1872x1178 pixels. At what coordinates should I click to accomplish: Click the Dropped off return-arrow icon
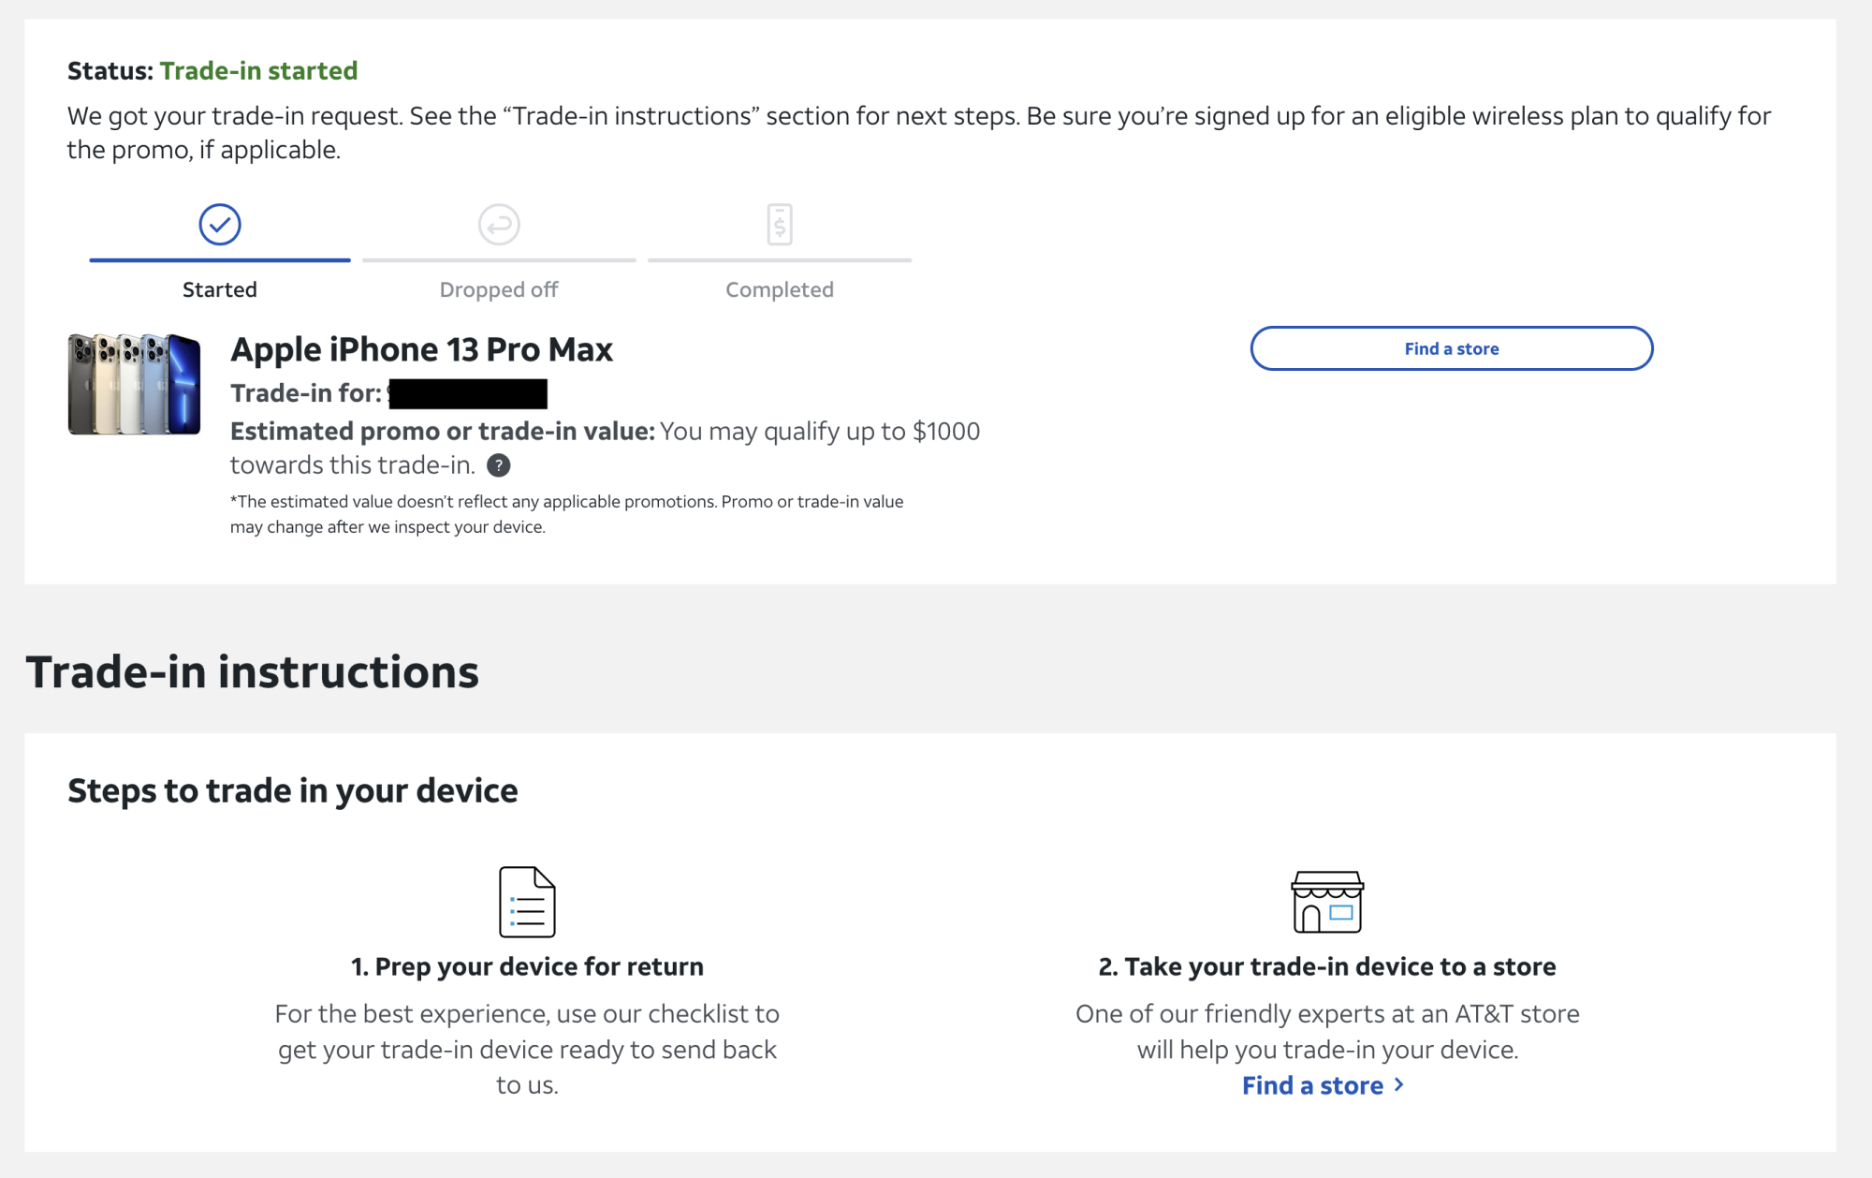tap(499, 225)
